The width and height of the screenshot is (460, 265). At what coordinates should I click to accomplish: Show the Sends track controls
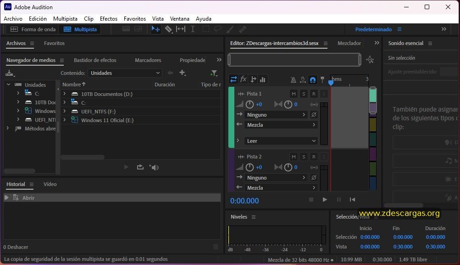253,79
